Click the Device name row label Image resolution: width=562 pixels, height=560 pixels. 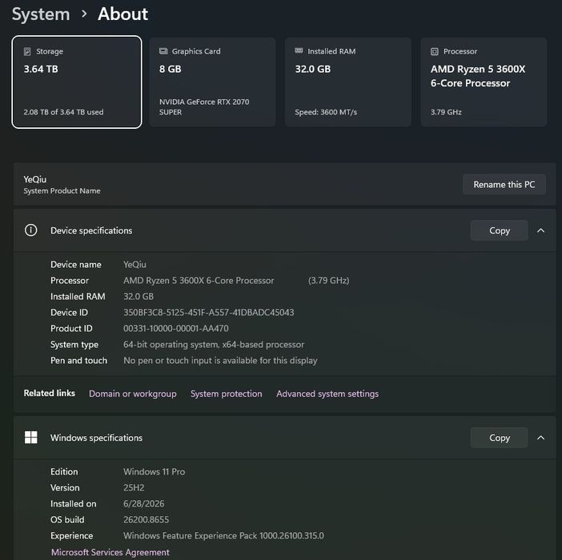coord(76,264)
